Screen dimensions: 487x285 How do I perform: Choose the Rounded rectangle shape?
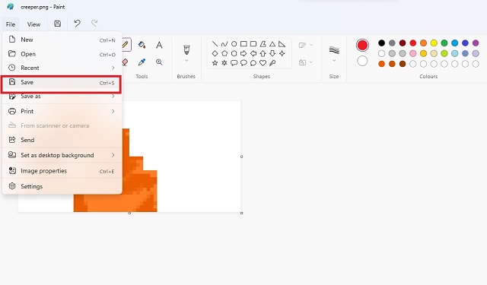(253, 44)
